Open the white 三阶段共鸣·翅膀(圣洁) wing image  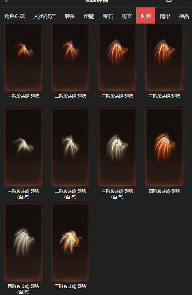[x=117, y=147]
